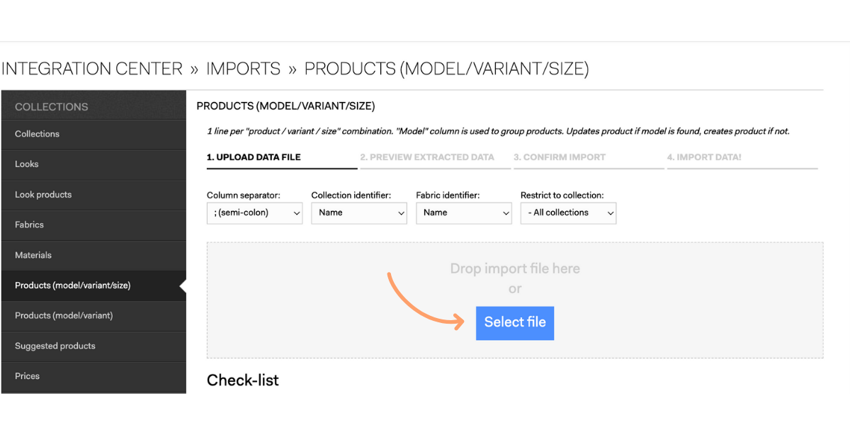
Task: Click Integration Center breadcrumb link
Action: tap(92, 69)
